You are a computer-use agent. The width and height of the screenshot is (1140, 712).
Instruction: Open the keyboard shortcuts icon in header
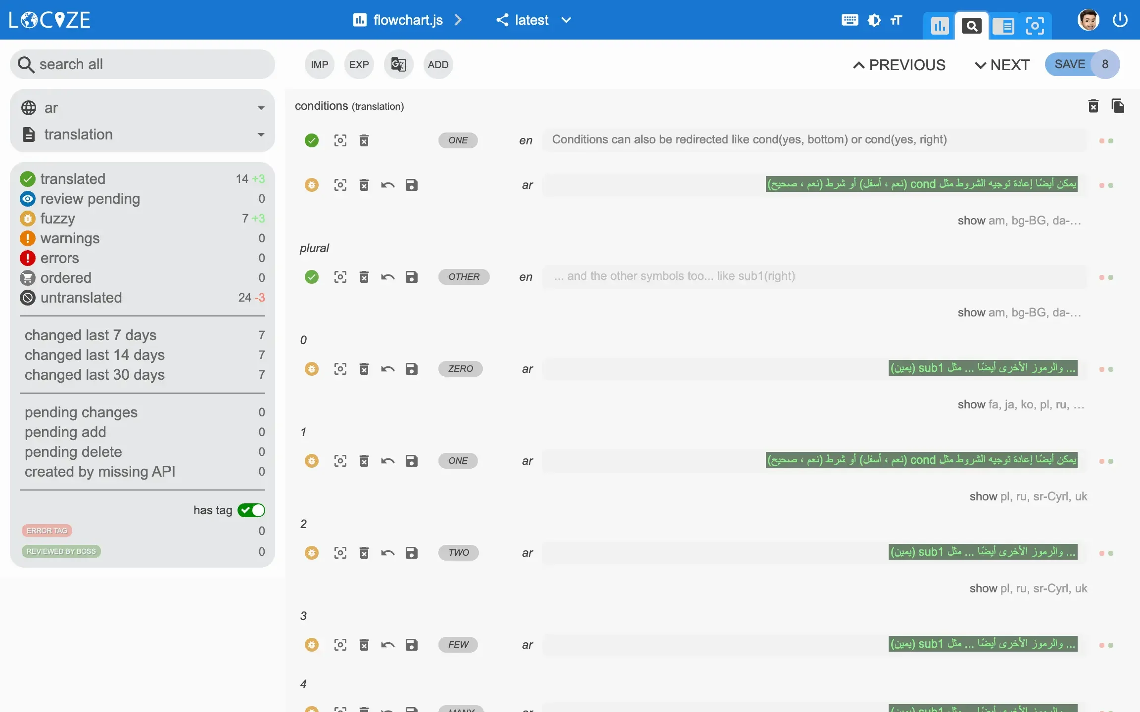click(x=850, y=20)
